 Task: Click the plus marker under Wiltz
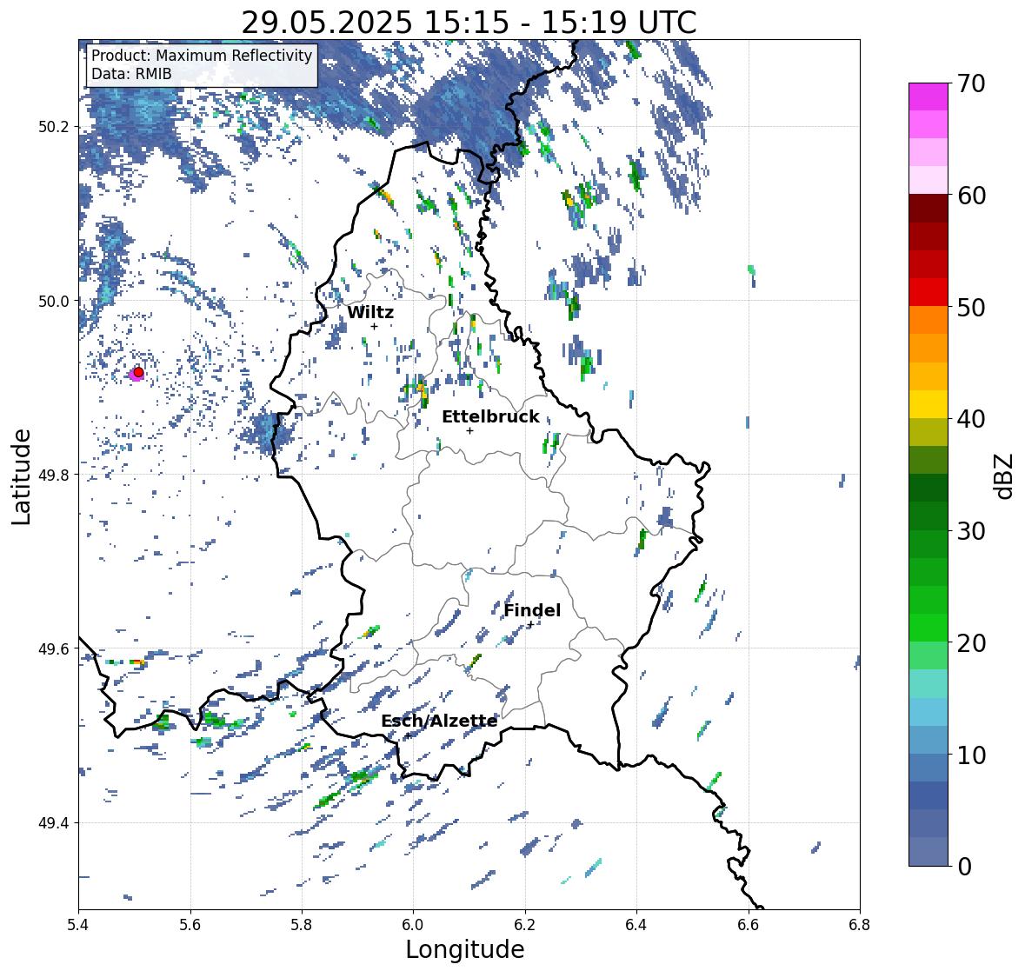pos(374,326)
